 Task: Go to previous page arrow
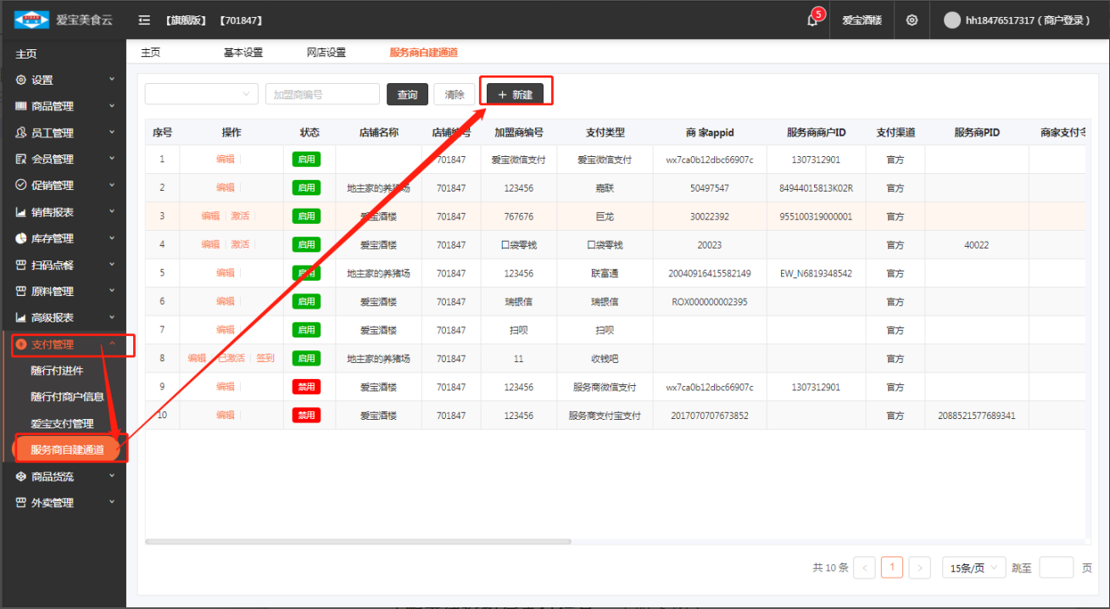click(864, 567)
